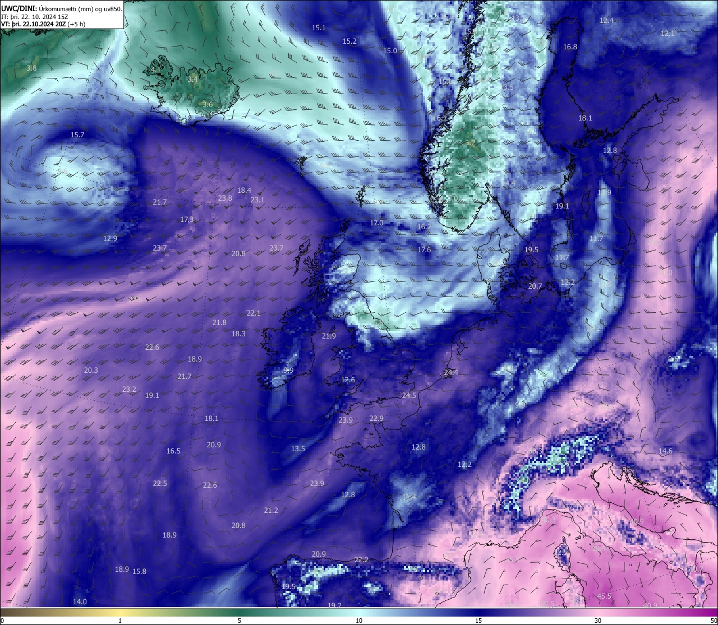Click the map value 45.5
The height and width of the screenshot is (625, 718).
(604, 596)
